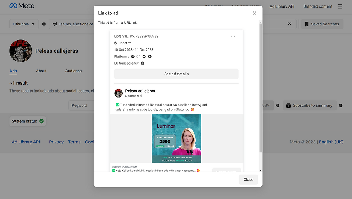Click the Peleas callejeras page title
The width and height of the screenshot is (352, 199).
coord(57,51)
